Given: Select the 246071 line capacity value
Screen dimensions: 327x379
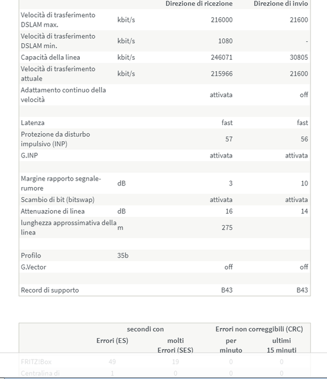Looking at the screenshot, I should tap(222, 57).
